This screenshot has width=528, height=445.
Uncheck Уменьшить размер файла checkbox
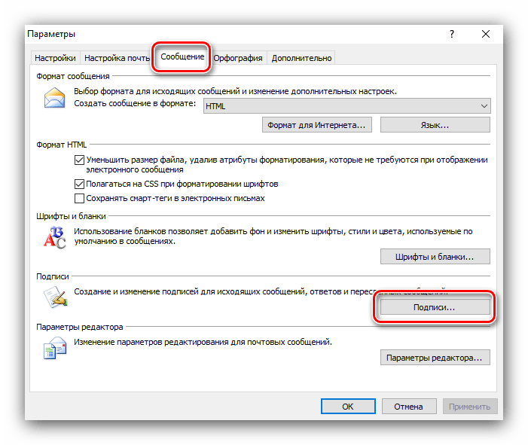tap(80, 160)
